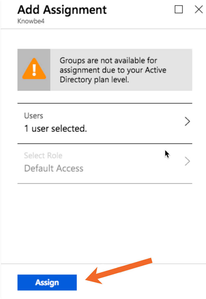The height and width of the screenshot is (299, 206).
Task: Open the Default Access role chevron
Action: click(187, 161)
